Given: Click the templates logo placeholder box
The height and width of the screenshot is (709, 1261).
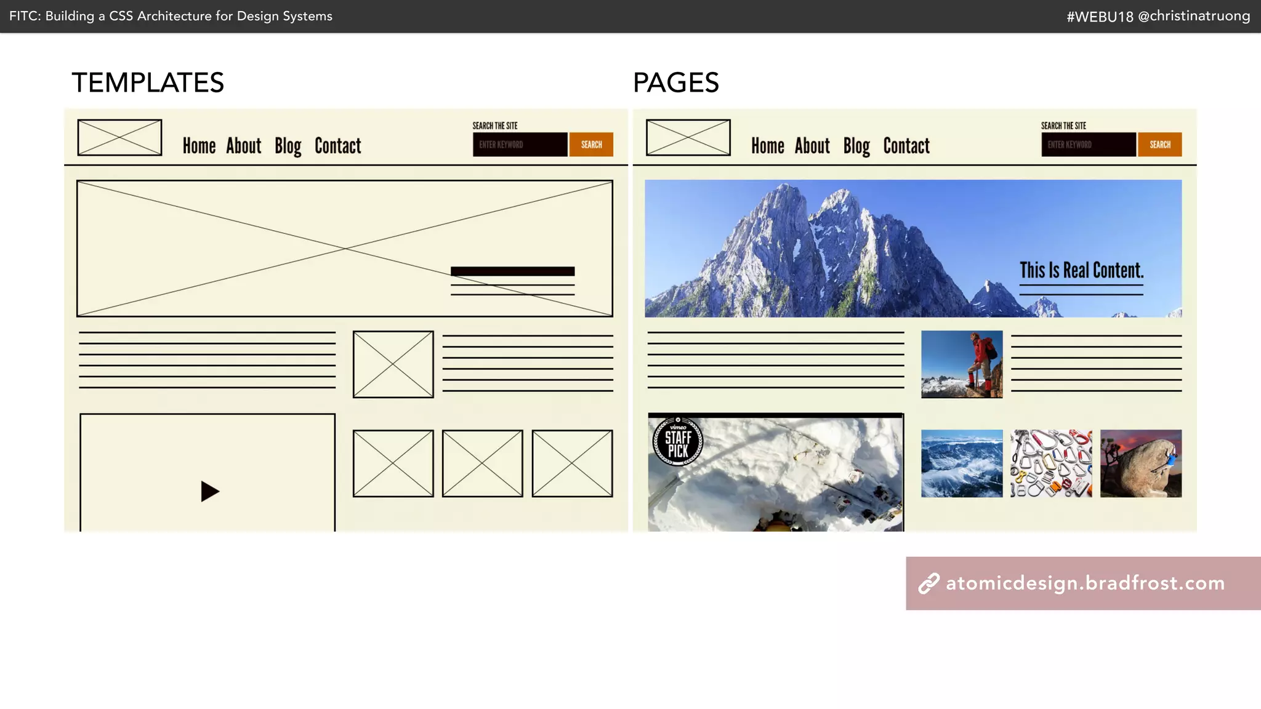Looking at the screenshot, I should [x=119, y=138].
